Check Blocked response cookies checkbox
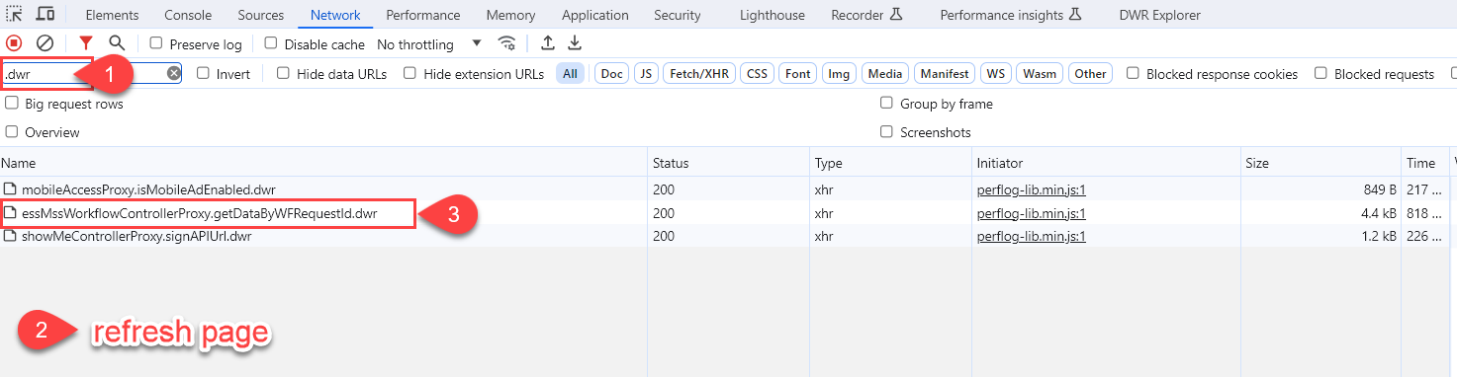The width and height of the screenshot is (1457, 377). click(x=1134, y=73)
